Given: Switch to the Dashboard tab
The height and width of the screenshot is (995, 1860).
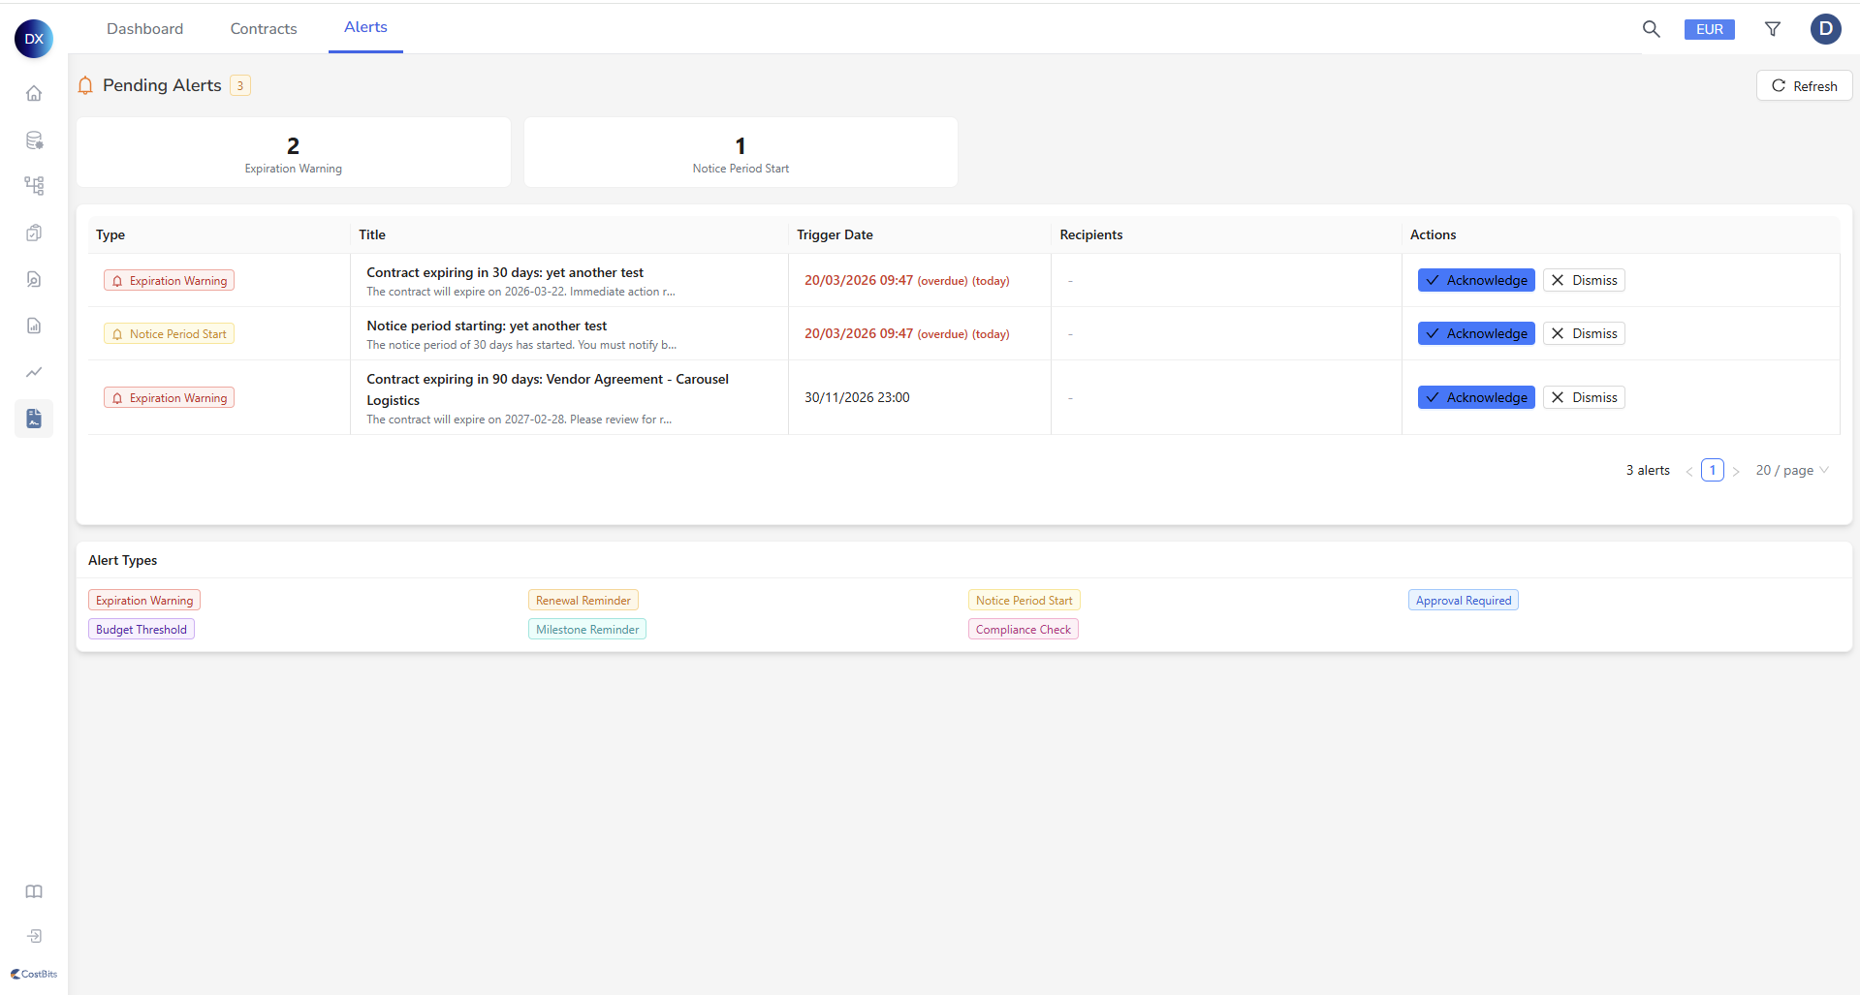Looking at the screenshot, I should (x=144, y=28).
